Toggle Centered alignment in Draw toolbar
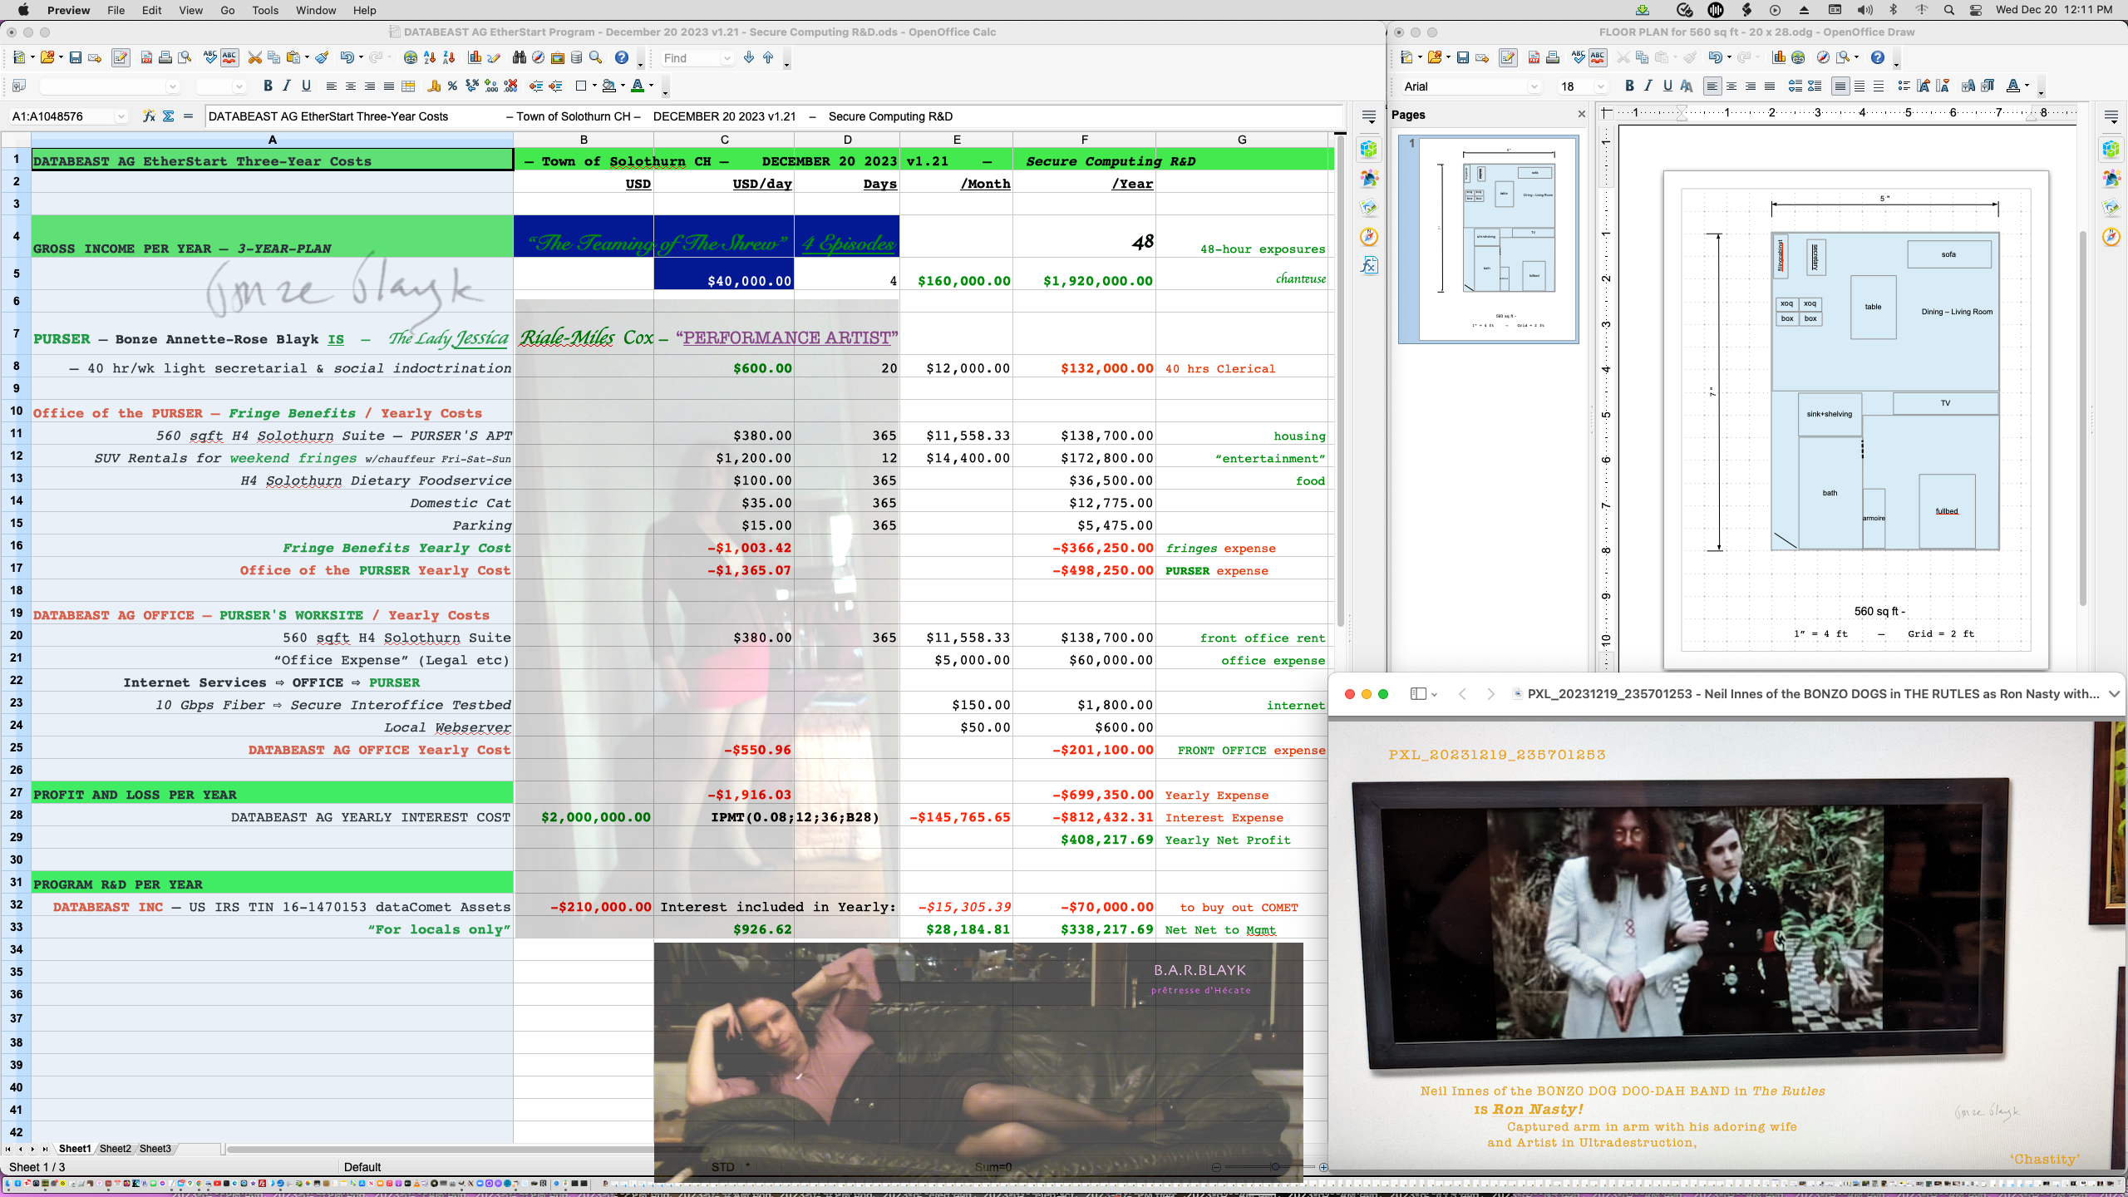 coord(1731,86)
